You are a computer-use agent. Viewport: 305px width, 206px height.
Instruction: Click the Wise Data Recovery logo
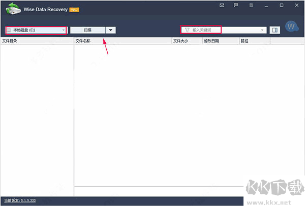13,9
